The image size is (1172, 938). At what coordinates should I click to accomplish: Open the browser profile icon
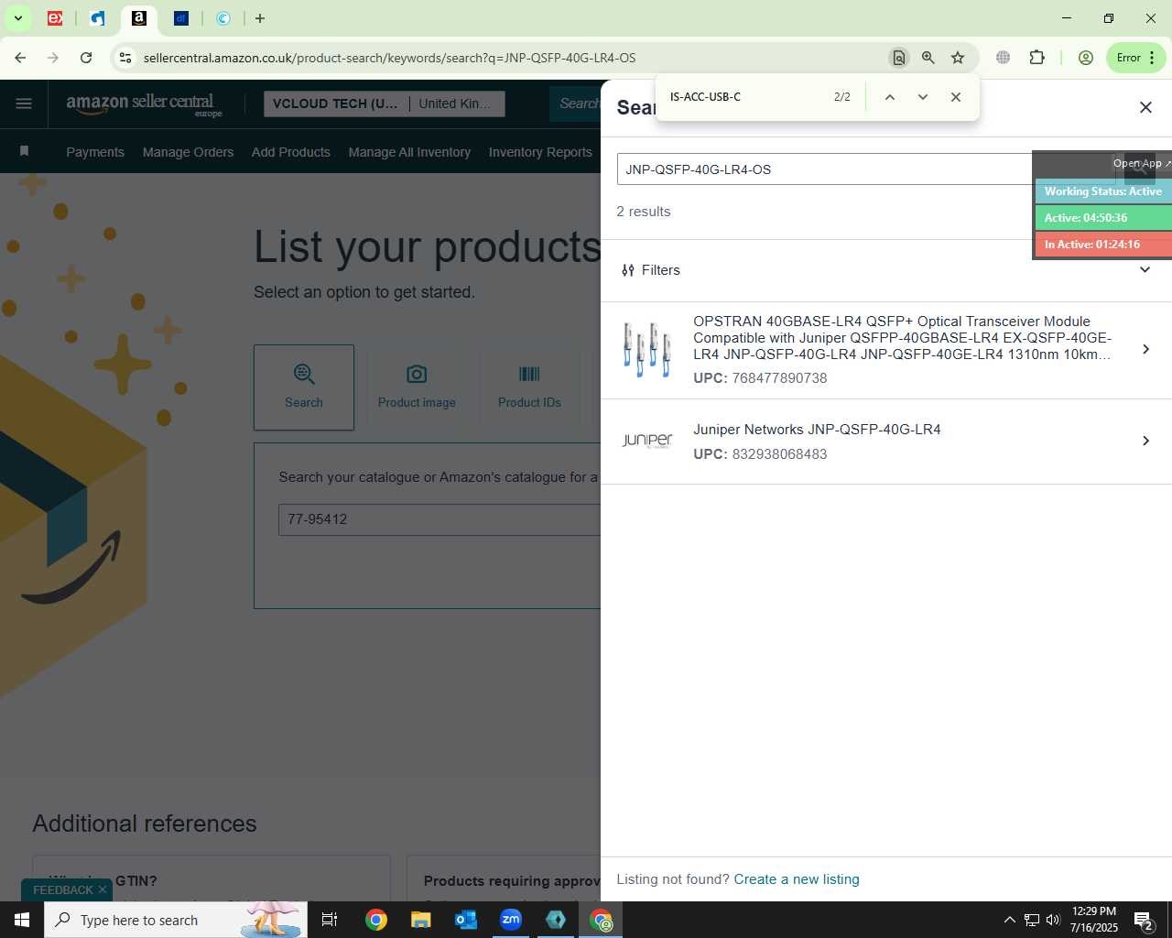click(1086, 58)
